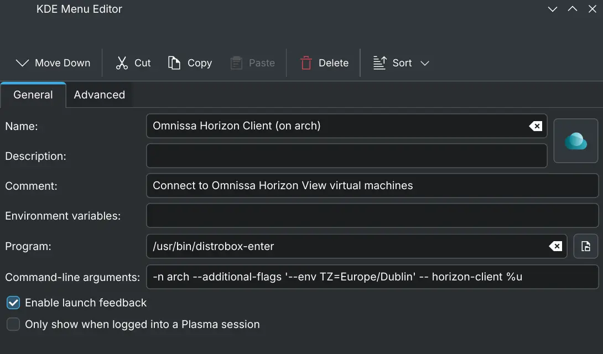Toggle the launch feedback checkbox off
The height and width of the screenshot is (354, 603).
tap(13, 303)
